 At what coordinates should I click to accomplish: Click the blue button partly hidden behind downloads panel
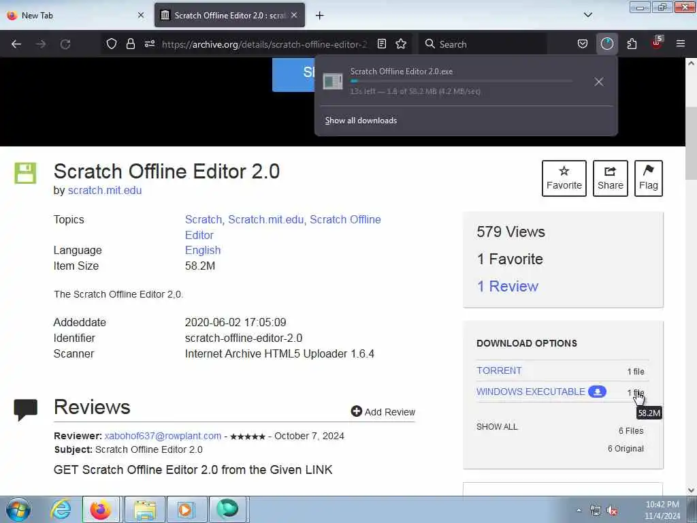coord(293,75)
